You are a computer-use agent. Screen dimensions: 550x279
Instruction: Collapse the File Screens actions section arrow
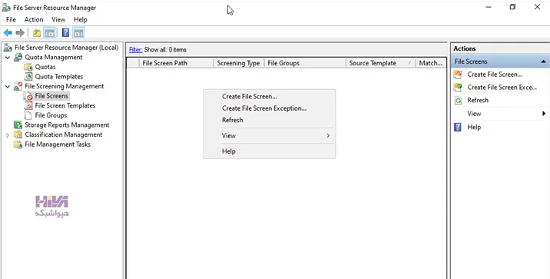pyautogui.click(x=543, y=61)
